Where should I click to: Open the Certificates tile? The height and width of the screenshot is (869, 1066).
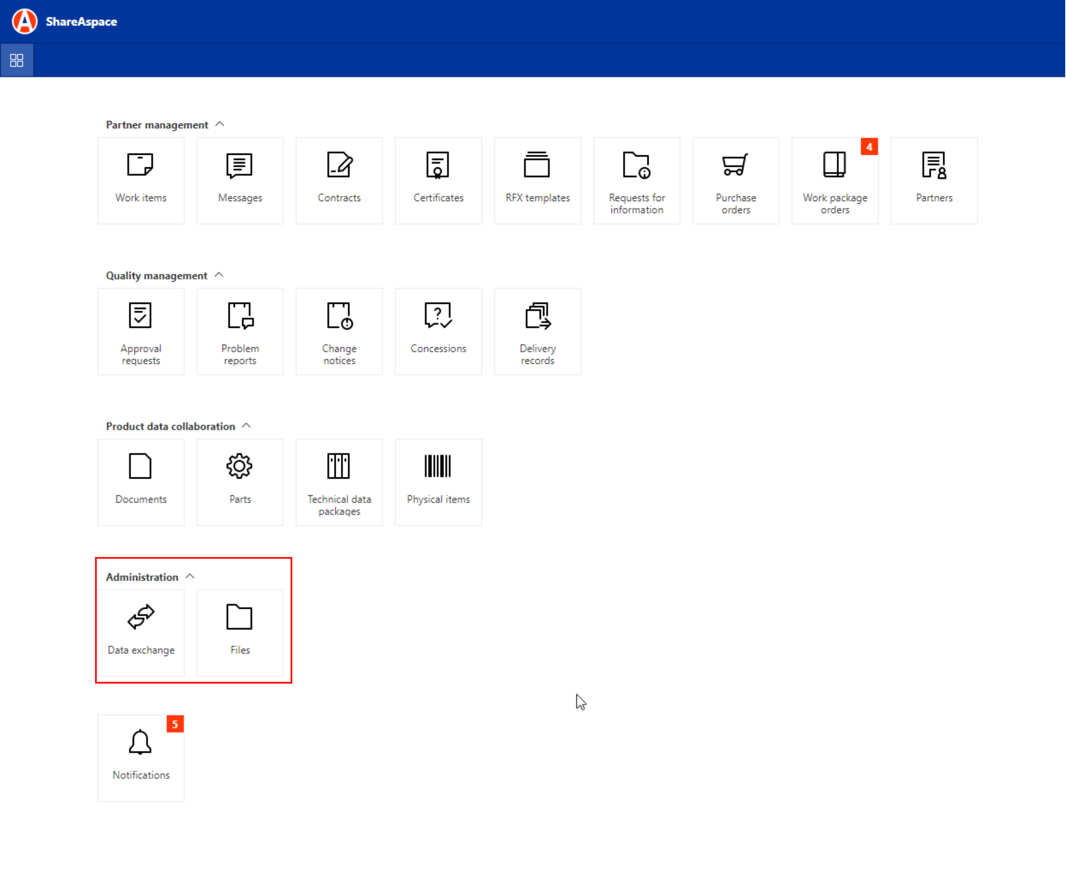pyautogui.click(x=438, y=180)
